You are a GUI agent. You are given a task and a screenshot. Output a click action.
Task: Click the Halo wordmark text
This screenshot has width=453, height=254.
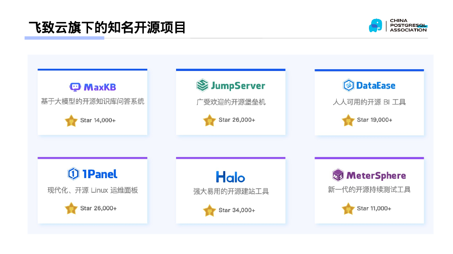point(230,176)
